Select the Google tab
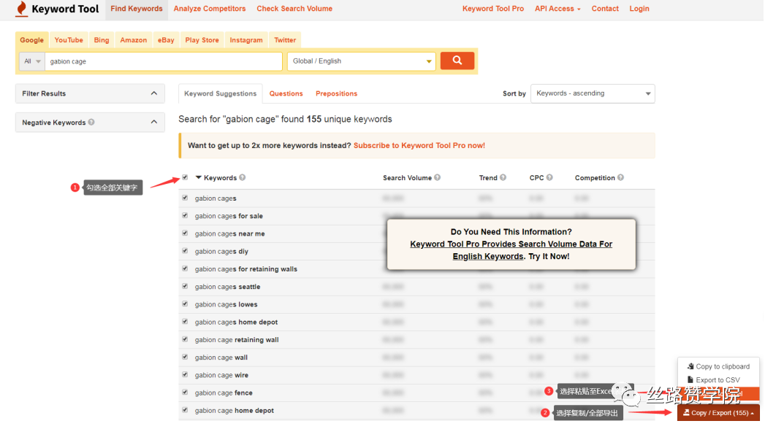The image size is (765, 429). coord(31,40)
